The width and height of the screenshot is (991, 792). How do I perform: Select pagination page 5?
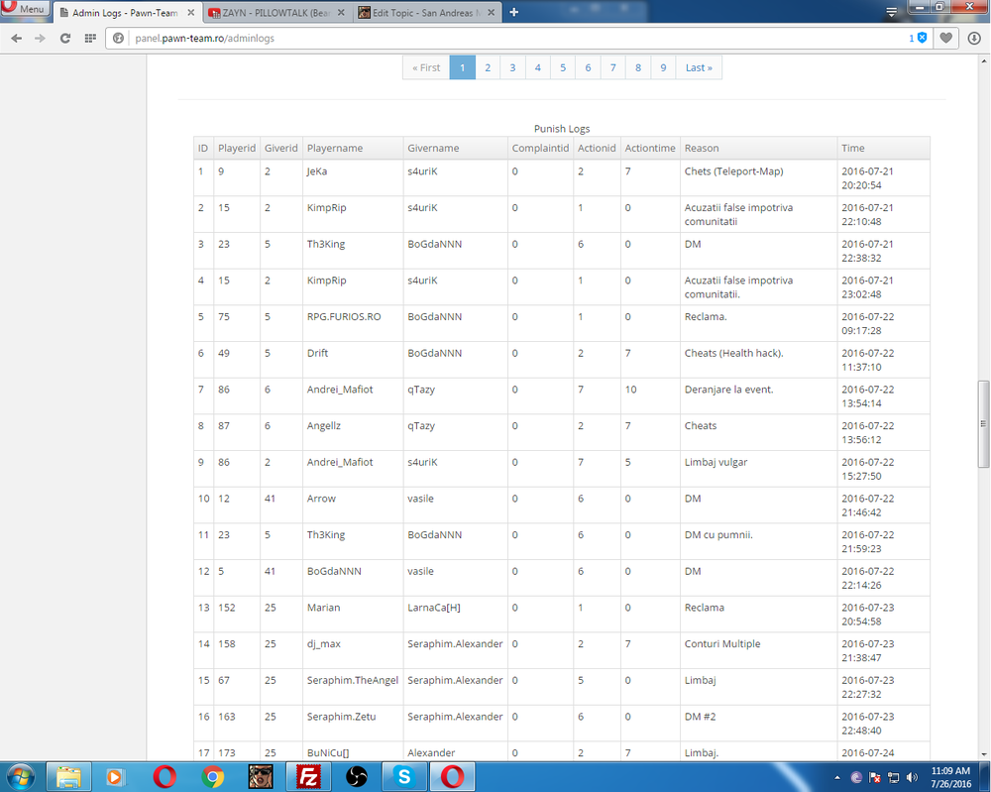click(x=563, y=67)
